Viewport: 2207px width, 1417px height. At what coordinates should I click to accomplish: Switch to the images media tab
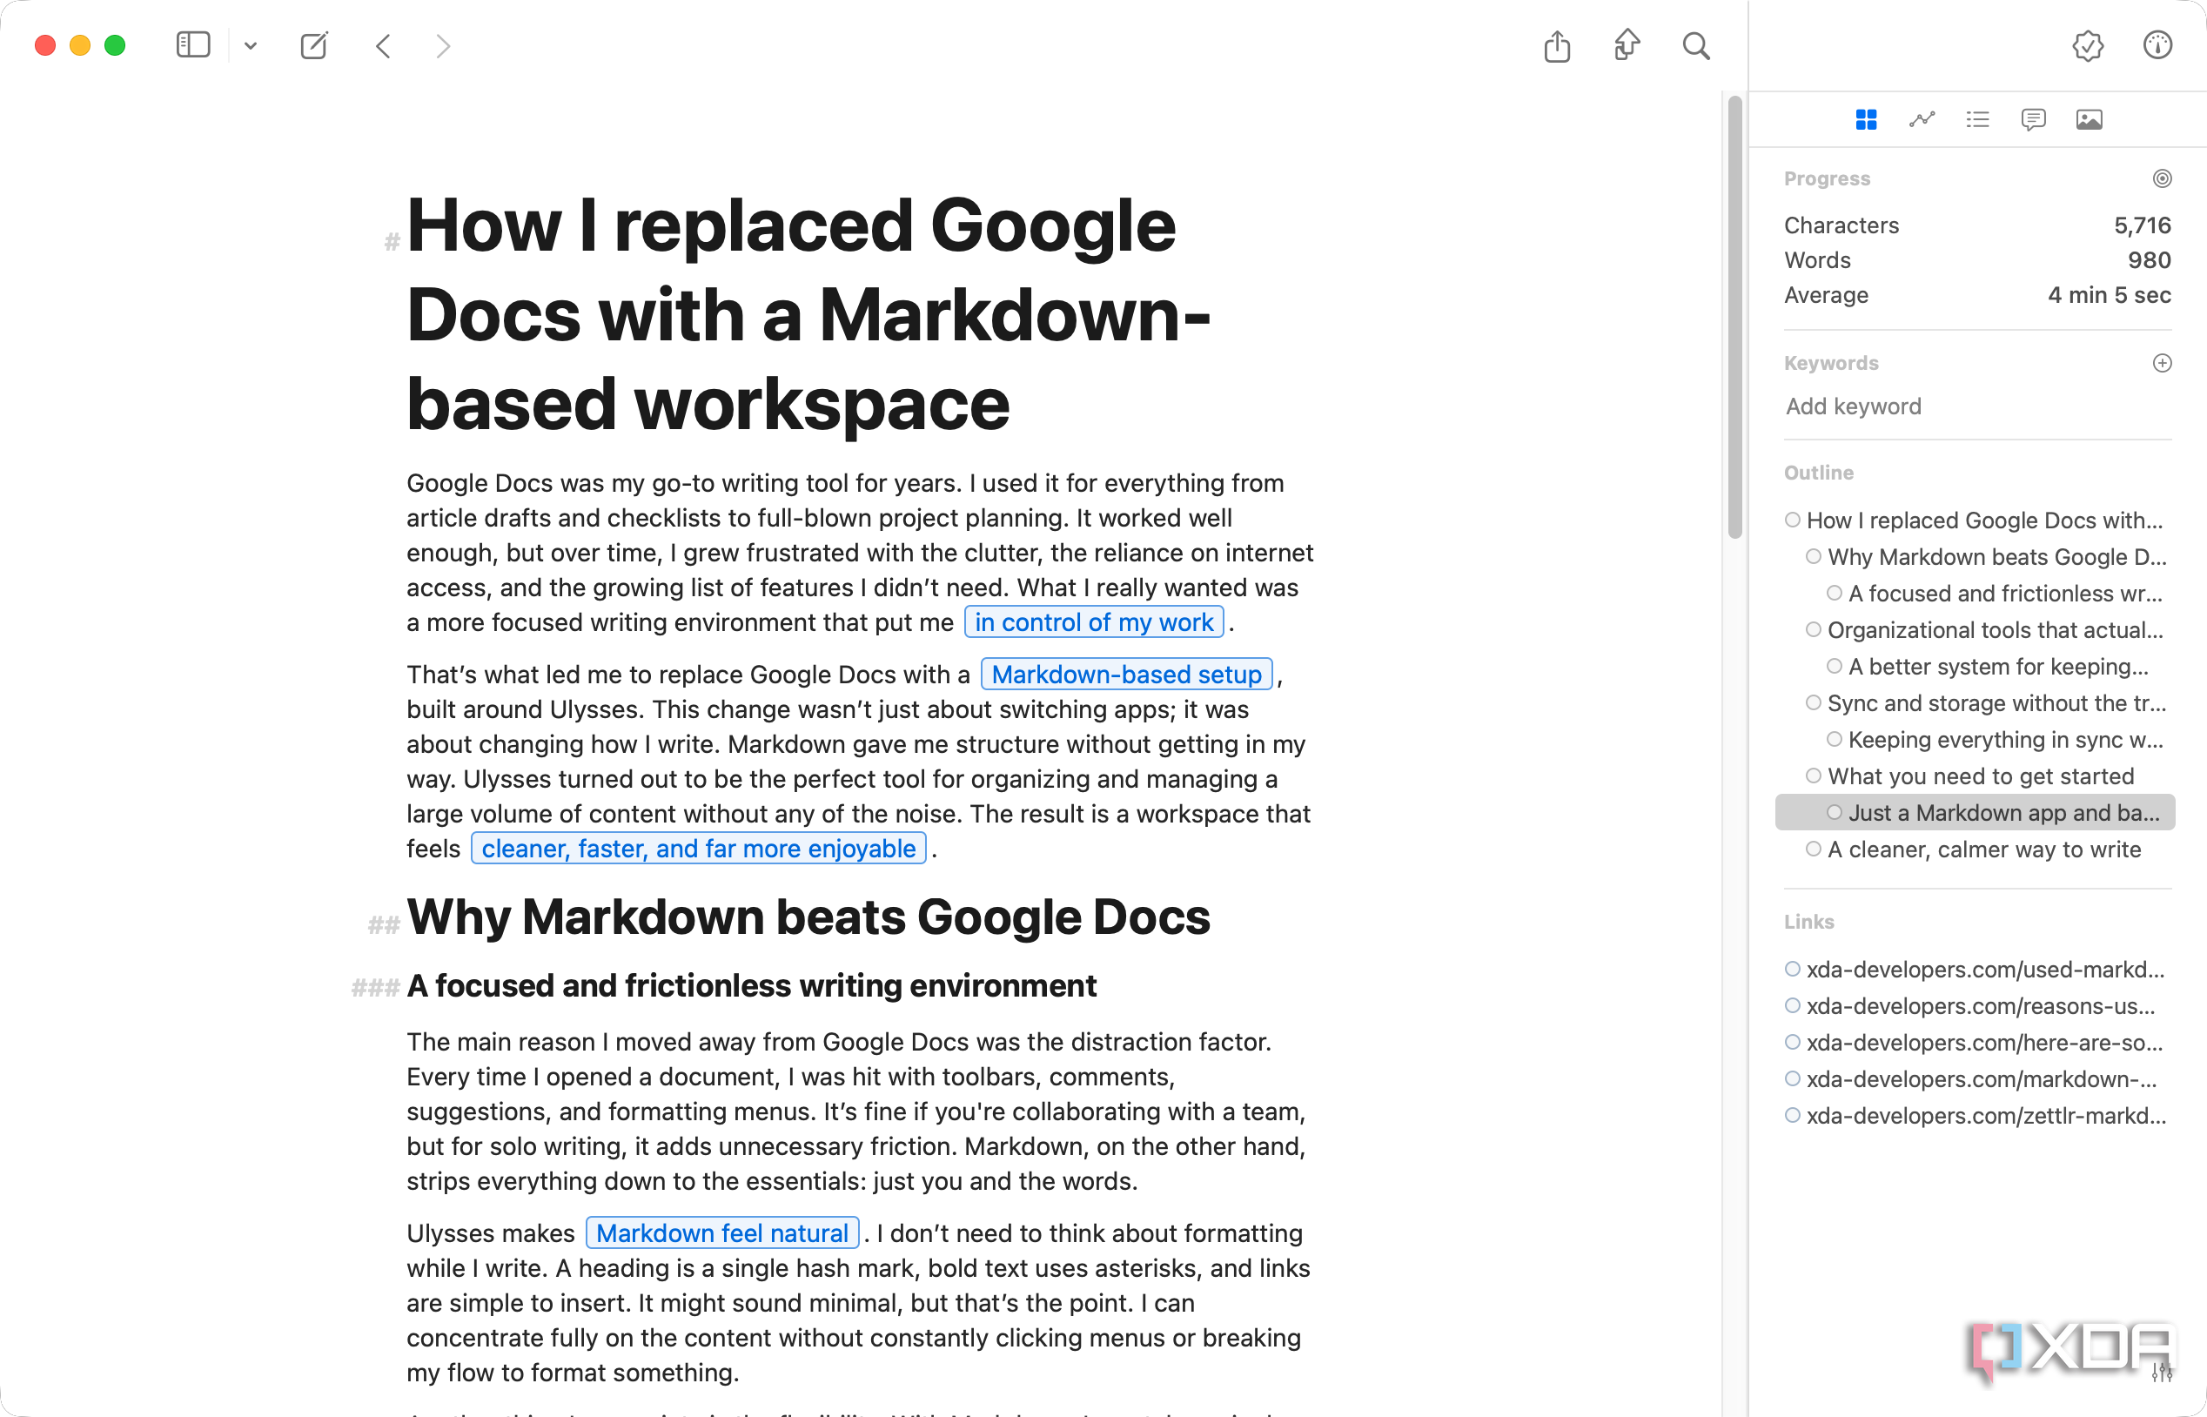click(2090, 119)
